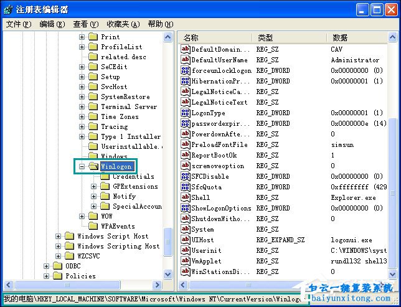The image size is (401, 307).
Task: Select the System string value icon
Action: 186,229
